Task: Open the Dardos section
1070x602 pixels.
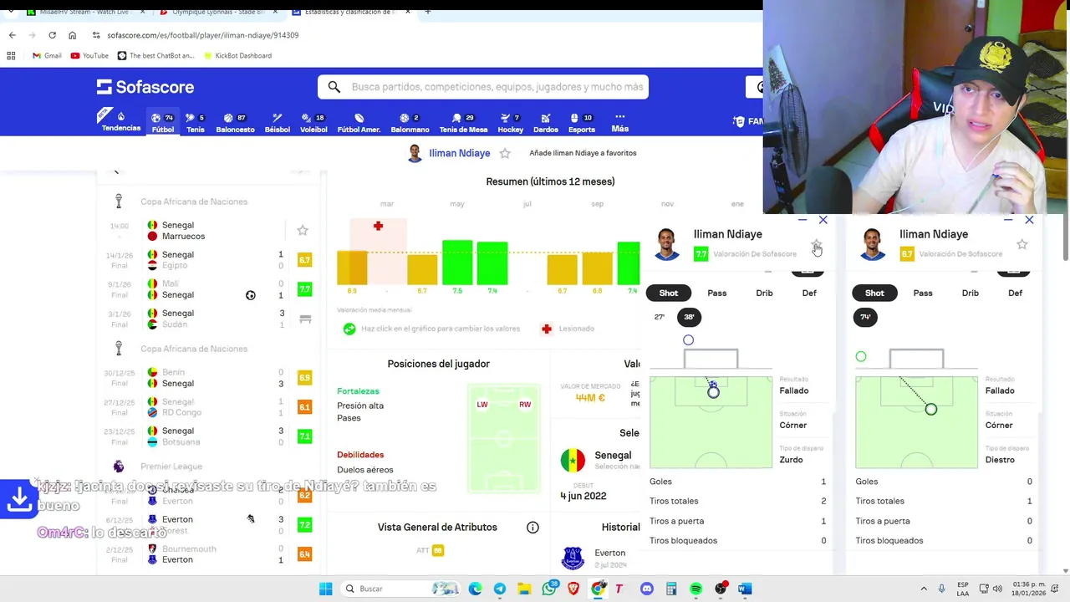Action: (546, 123)
